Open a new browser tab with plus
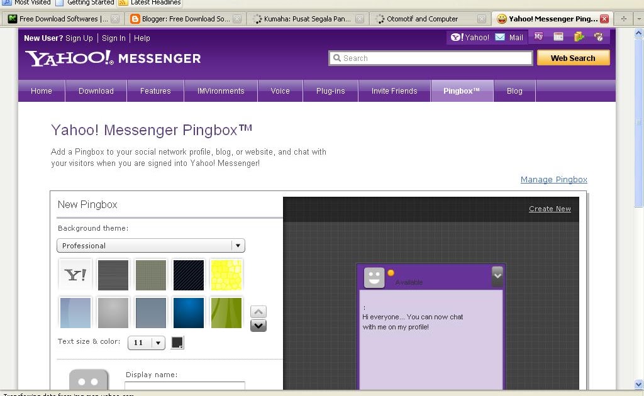This screenshot has height=396, width=644. (x=623, y=19)
